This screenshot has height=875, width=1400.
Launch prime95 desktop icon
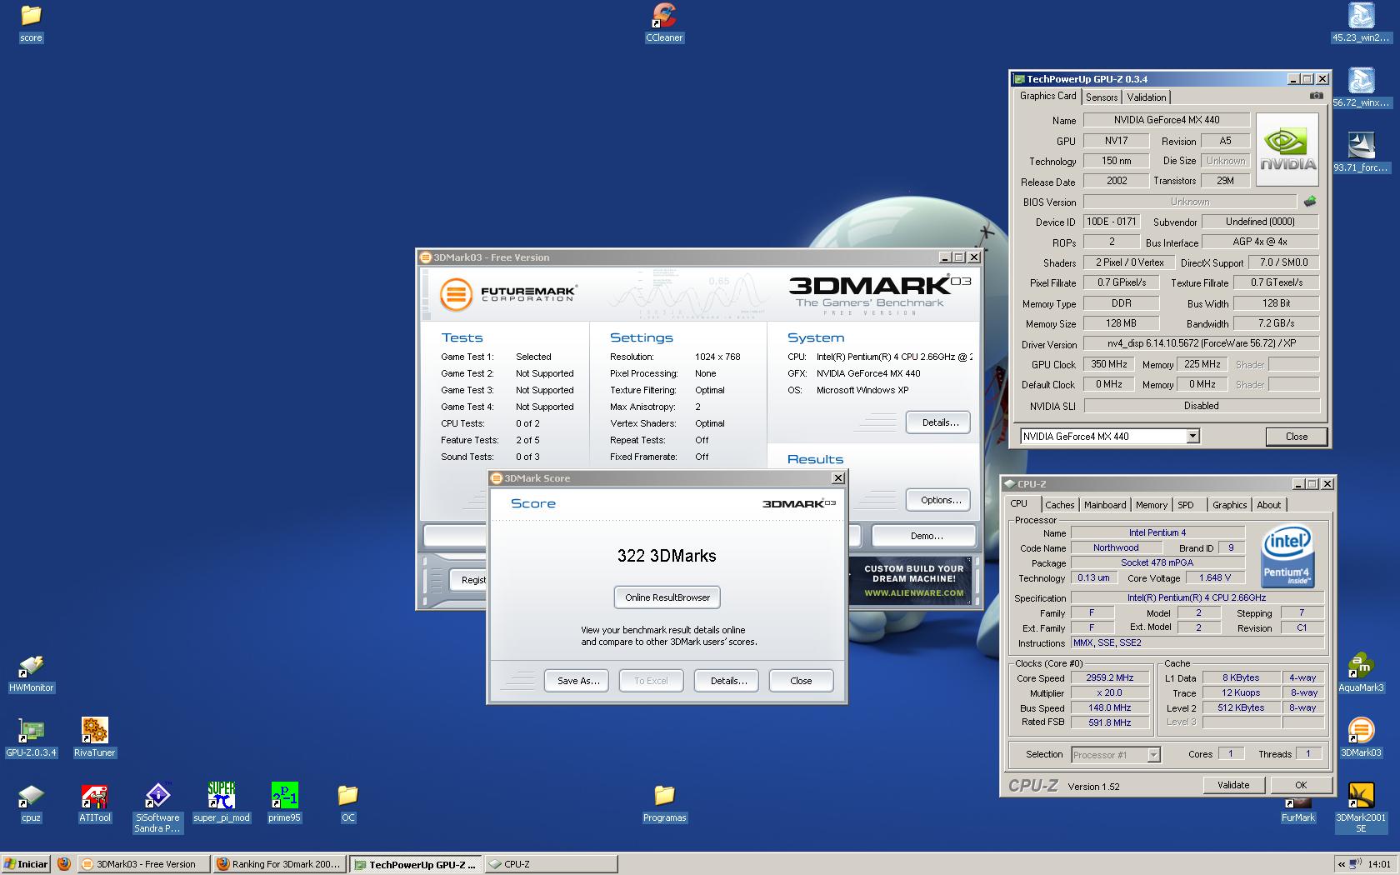[x=284, y=803]
